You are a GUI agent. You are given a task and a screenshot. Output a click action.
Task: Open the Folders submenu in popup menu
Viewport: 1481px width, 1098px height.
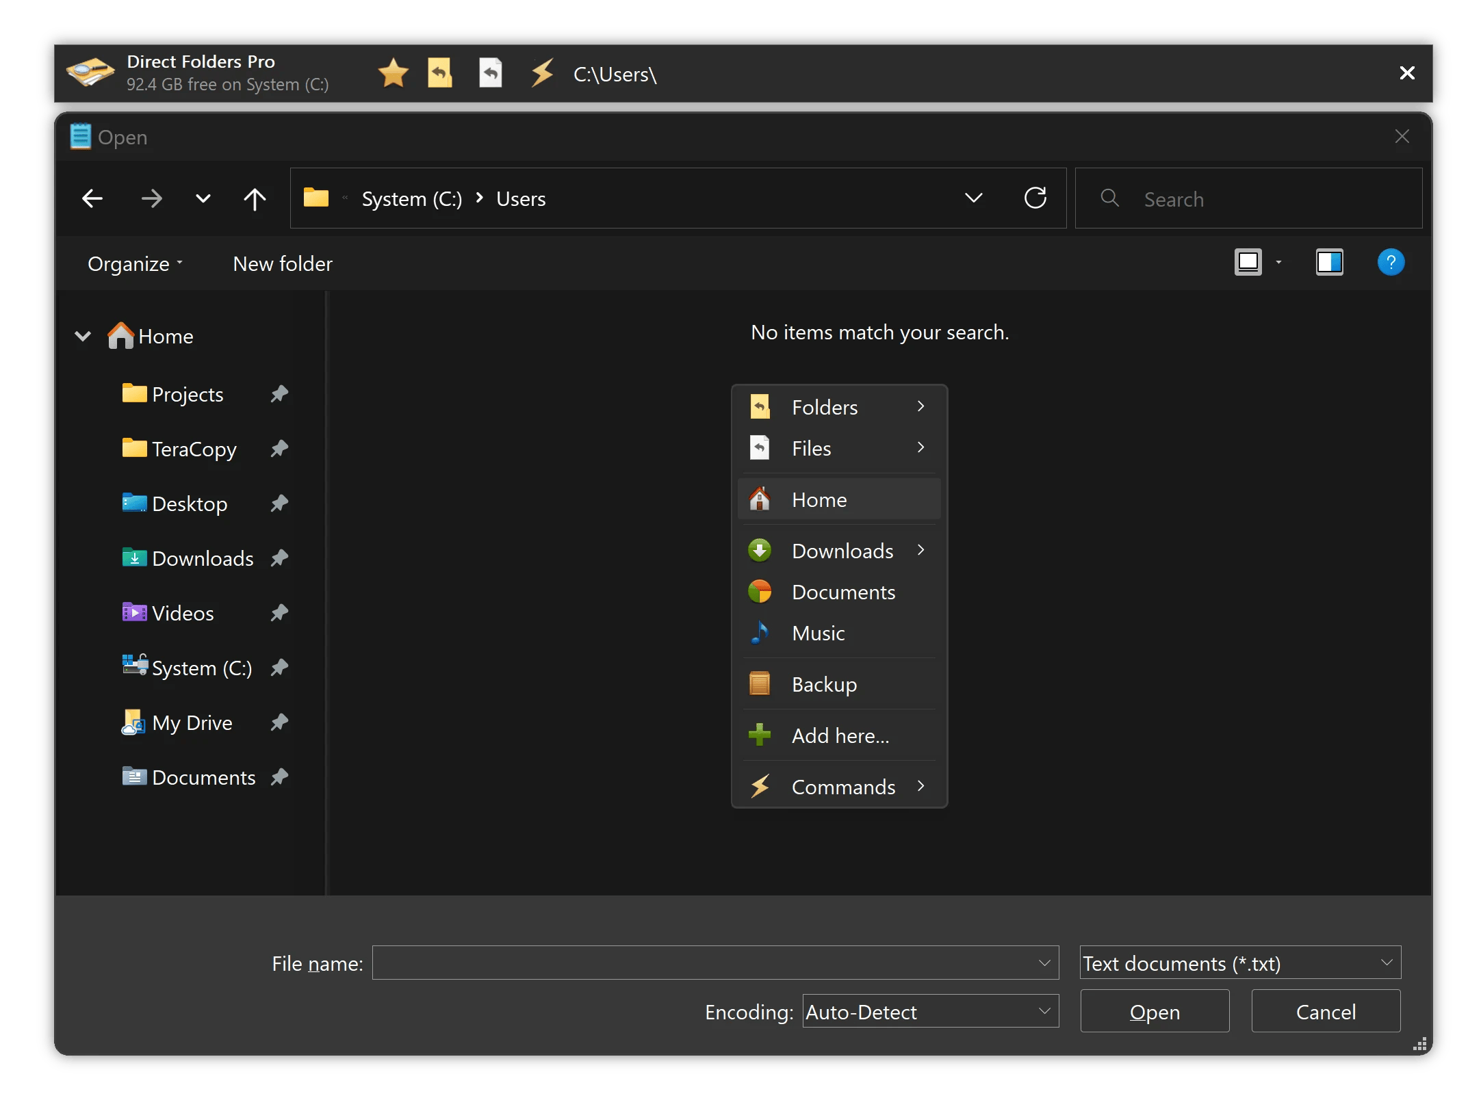coord(839,407)
